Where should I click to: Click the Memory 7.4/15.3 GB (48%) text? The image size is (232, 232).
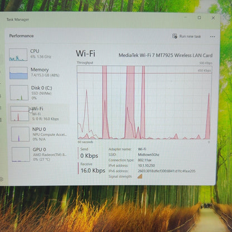tap(45, 75)
